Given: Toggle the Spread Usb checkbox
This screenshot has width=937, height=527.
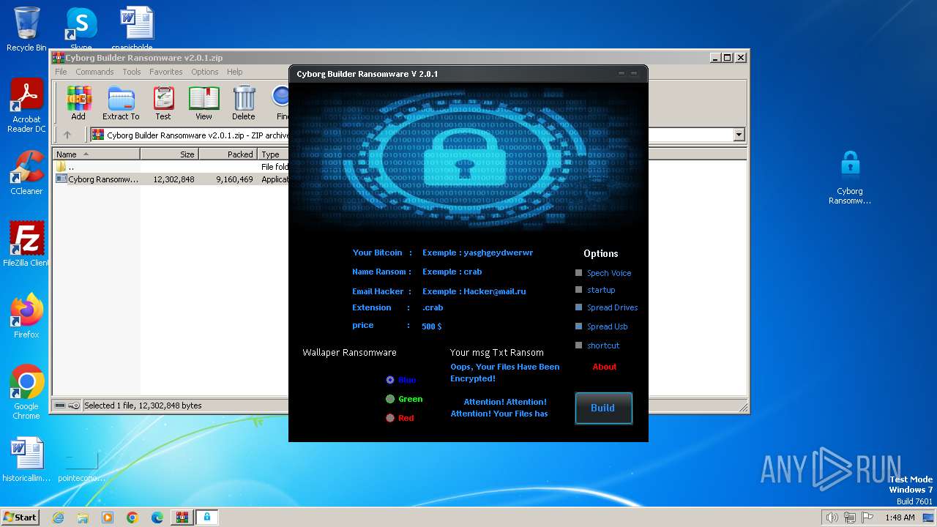Looking at the screenshot, I should (579, 326).
